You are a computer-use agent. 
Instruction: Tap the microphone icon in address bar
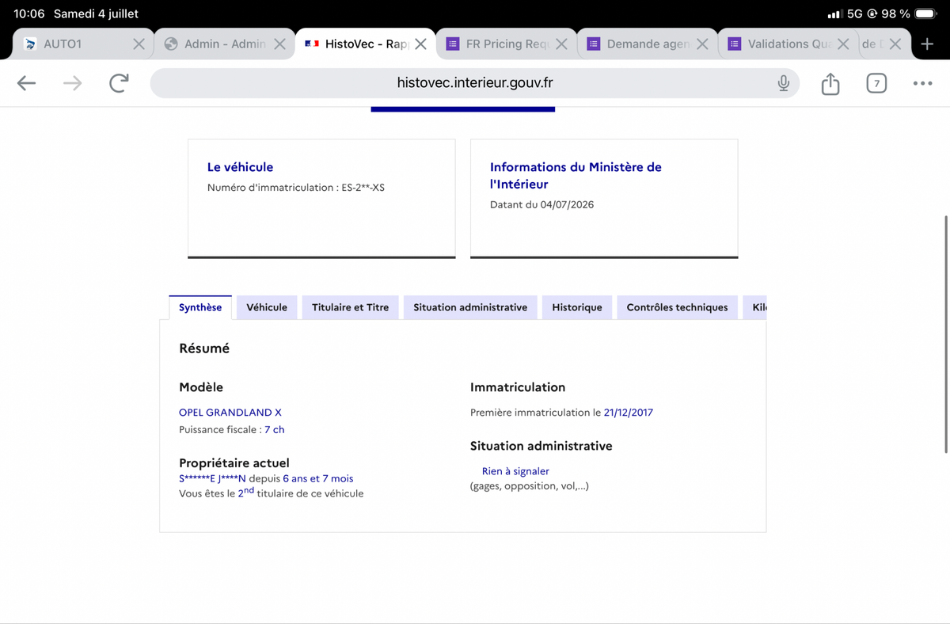783,83
